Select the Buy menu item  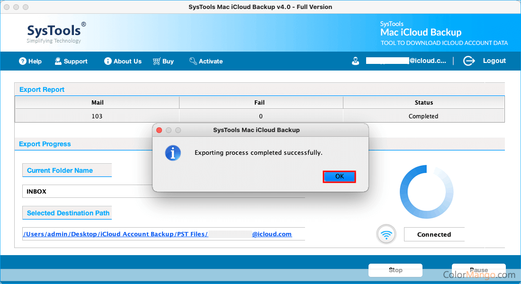163,61
